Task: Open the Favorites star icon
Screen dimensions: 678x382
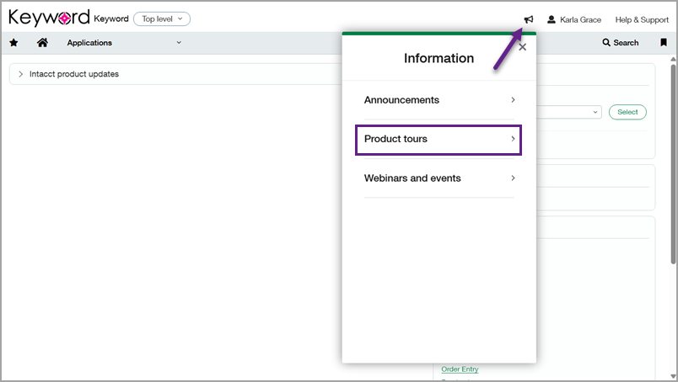Action: coord(13,43)
